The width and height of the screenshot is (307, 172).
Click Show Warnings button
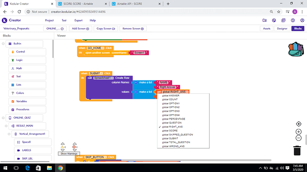[x=69, y=154]
